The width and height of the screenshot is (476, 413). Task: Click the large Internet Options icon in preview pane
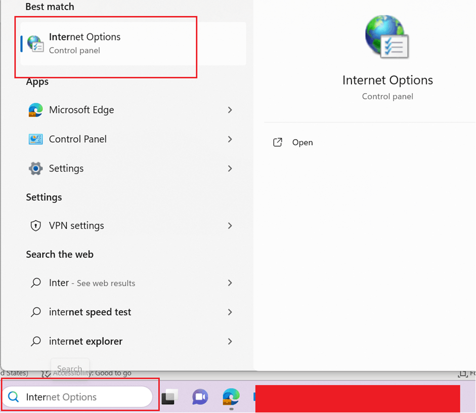(387, 37)
